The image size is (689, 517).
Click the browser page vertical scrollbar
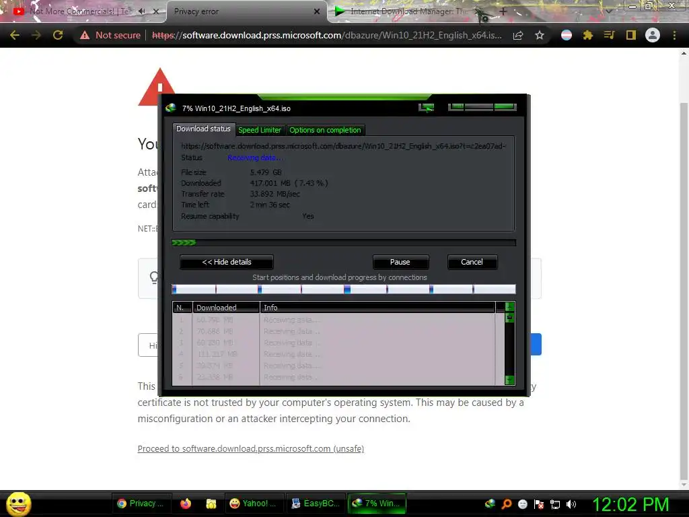coord(684,290)
